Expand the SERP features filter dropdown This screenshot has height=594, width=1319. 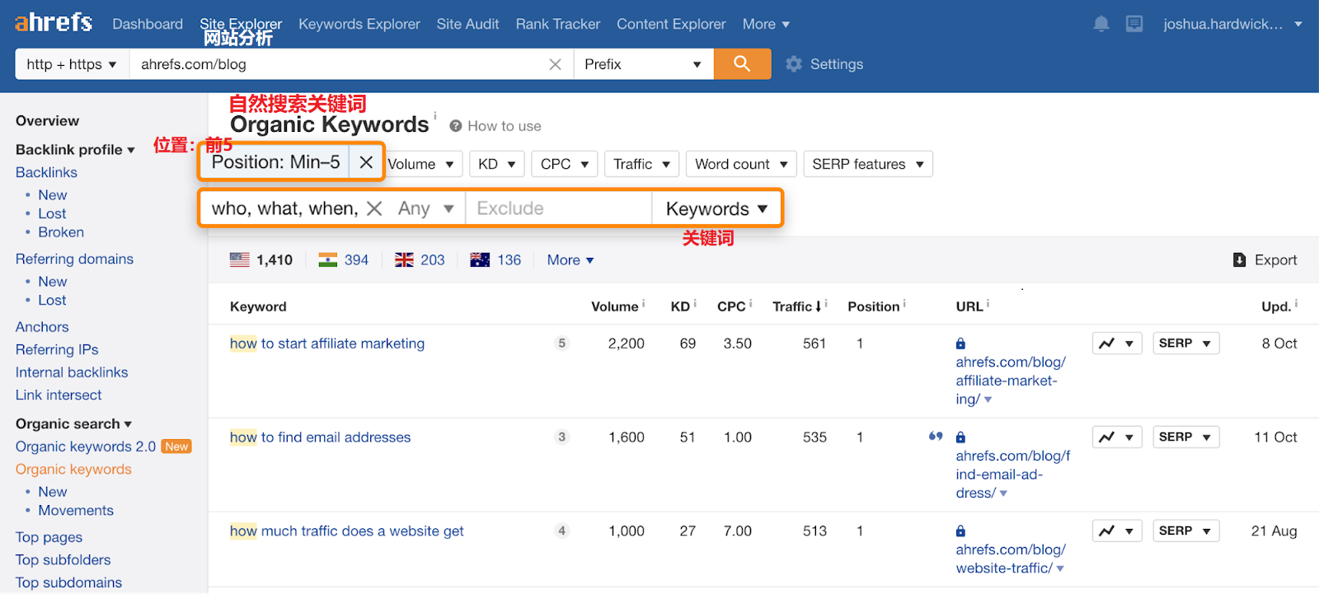[x=867, y=164]
